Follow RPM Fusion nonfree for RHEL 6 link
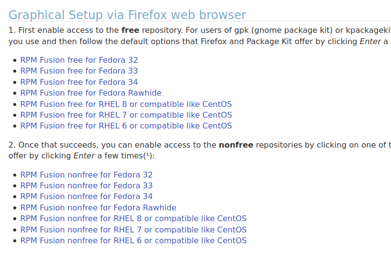 pos(133,241)
